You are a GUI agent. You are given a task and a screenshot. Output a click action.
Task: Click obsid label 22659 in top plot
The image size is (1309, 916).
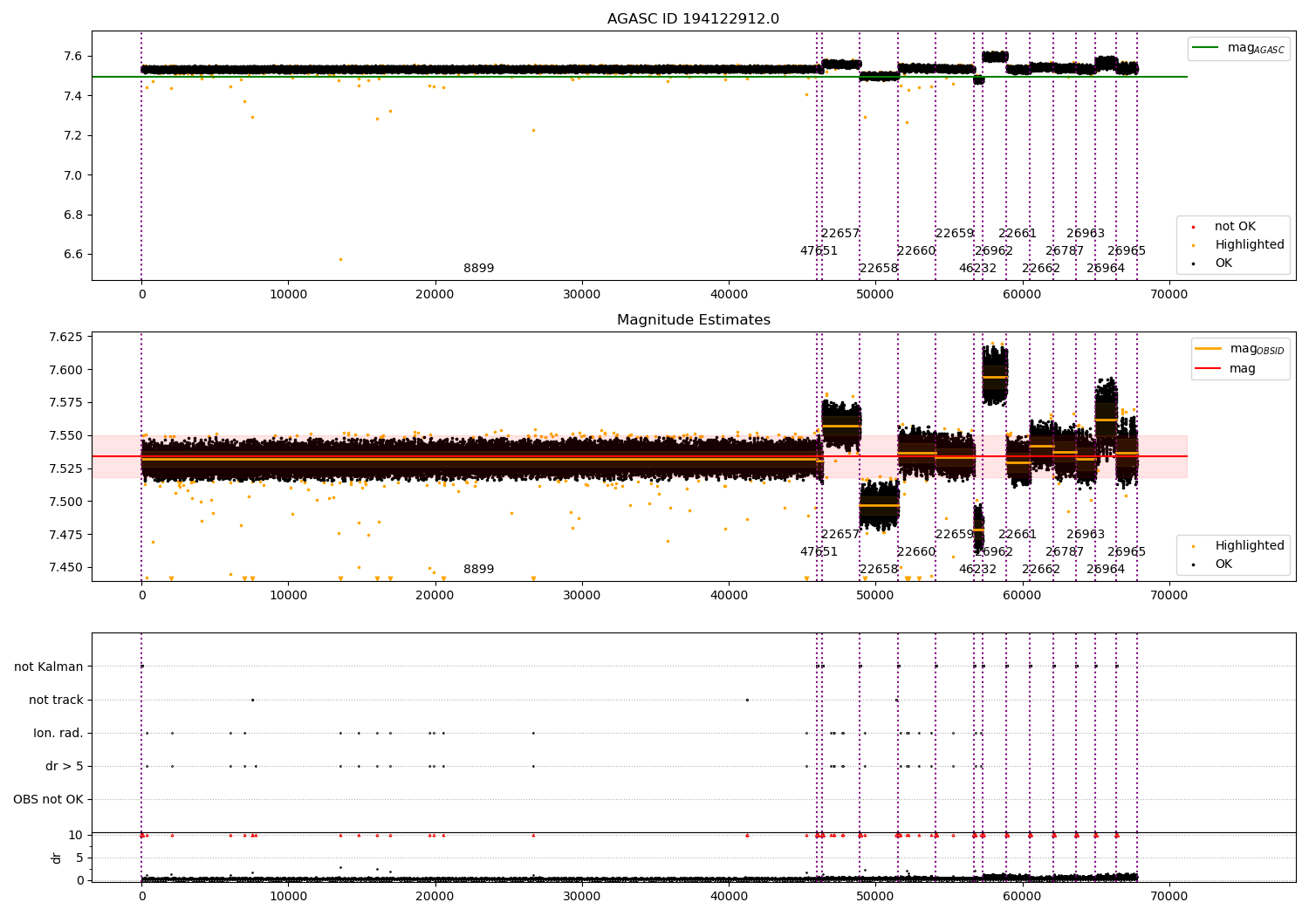coord(955,234)
